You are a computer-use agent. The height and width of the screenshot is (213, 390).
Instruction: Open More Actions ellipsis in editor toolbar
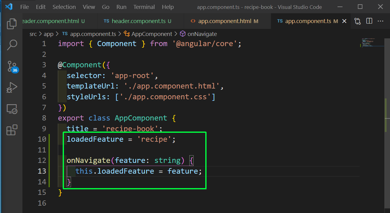point(380,21)
